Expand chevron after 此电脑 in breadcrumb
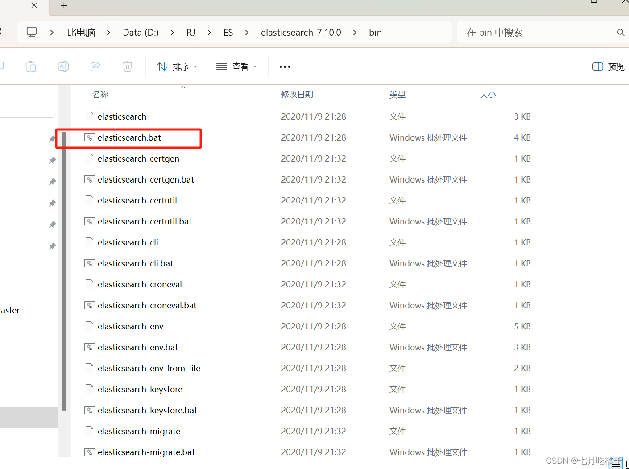 tap(108, 33)
